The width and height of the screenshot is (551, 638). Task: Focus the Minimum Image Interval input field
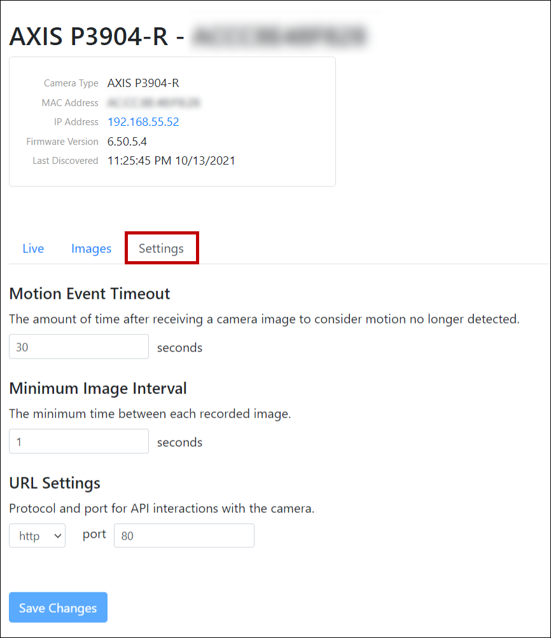click(x=79, y=442)
